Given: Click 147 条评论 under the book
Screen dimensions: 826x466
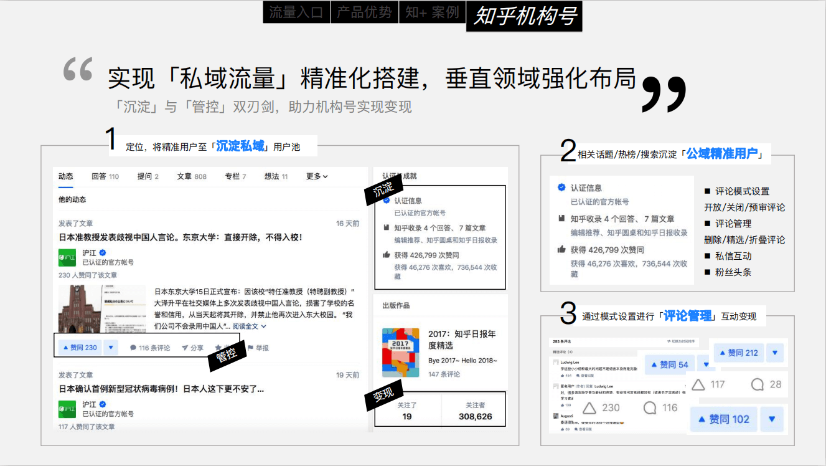Looking at the screenshot, I should point(444,374).
